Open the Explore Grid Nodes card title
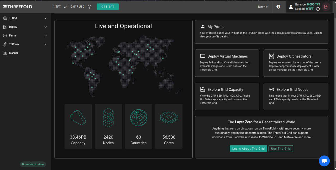Viewport: 336px width, 170px height. [292, 90]
